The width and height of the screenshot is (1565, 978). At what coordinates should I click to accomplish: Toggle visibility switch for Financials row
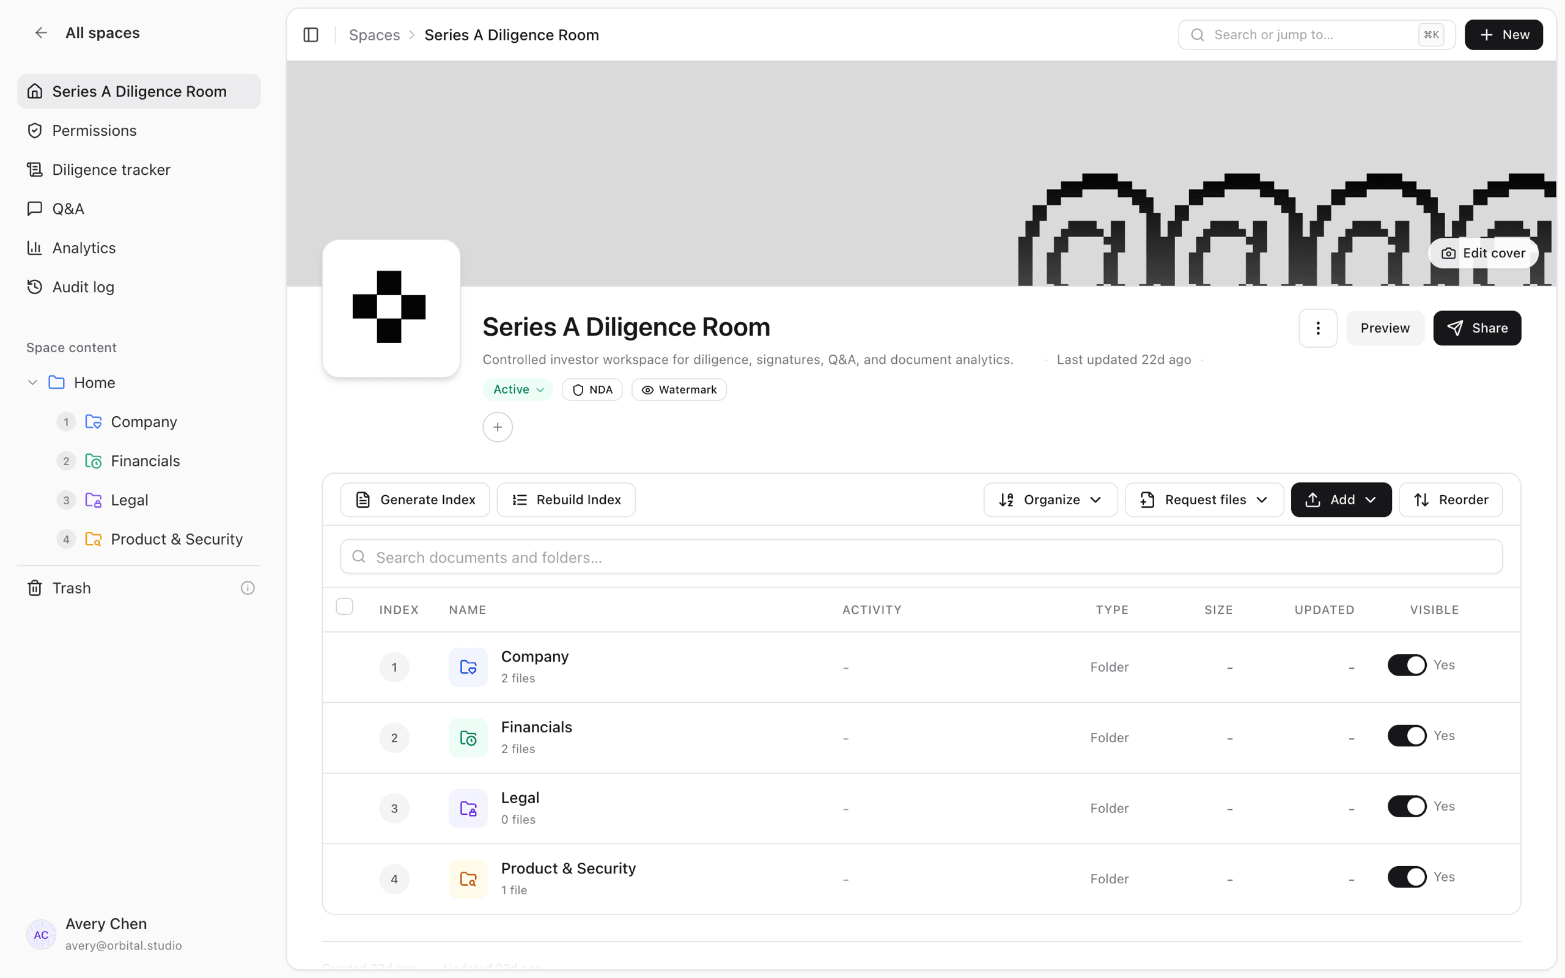(x=1407, y=735)
